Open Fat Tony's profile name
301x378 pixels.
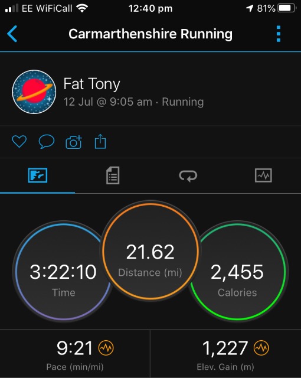91,84
